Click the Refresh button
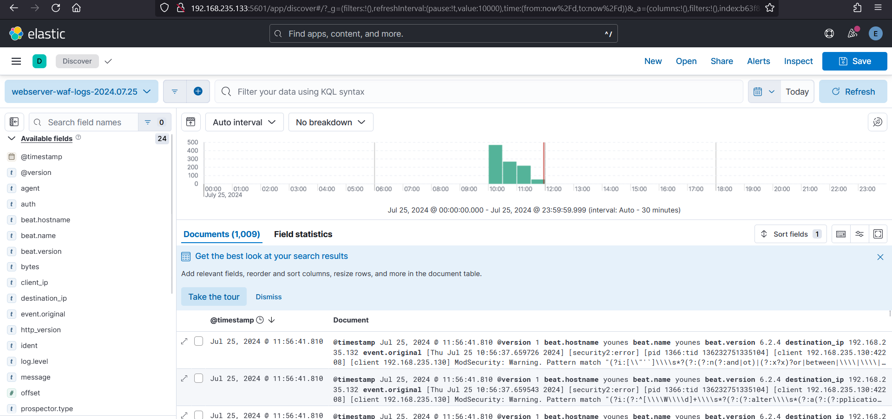This screenshot has width=892, height=419. click(x=853, y=91)
